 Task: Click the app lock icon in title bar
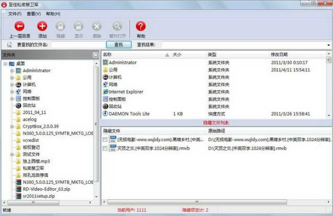[x=4, y=4]
